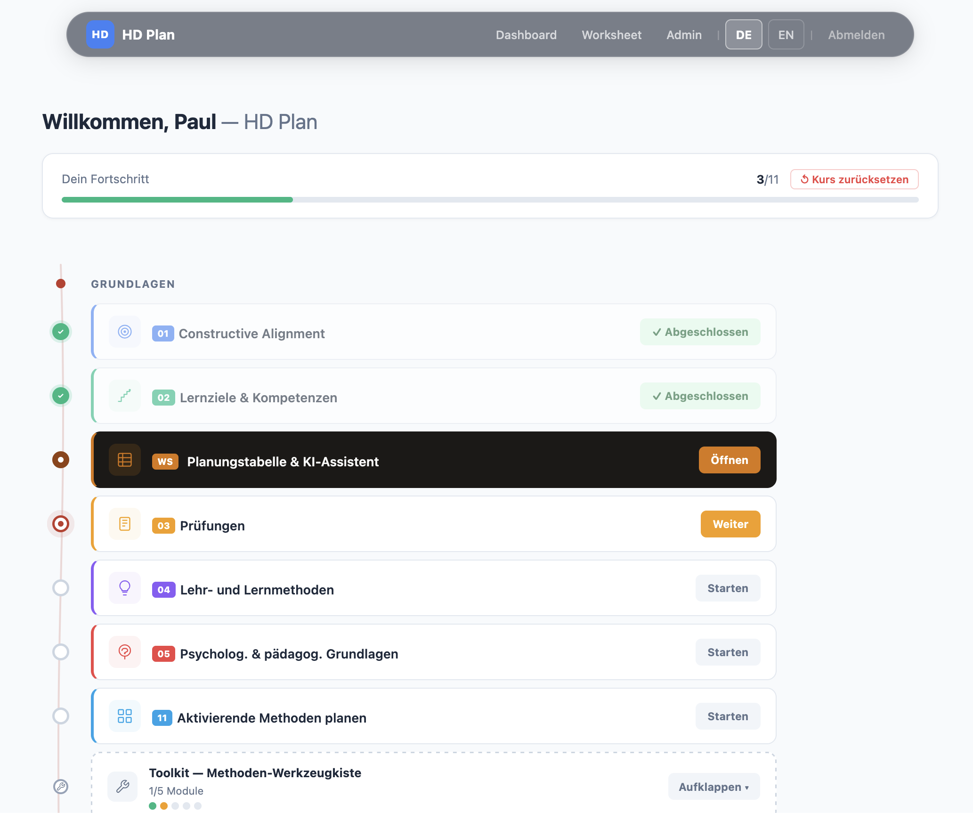The width and height of the screenshot is (973, 813).
Task: Switch language to DE
Action: tap(743, 35)
